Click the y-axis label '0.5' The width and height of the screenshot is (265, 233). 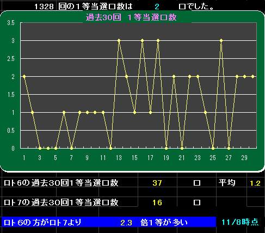11,131
